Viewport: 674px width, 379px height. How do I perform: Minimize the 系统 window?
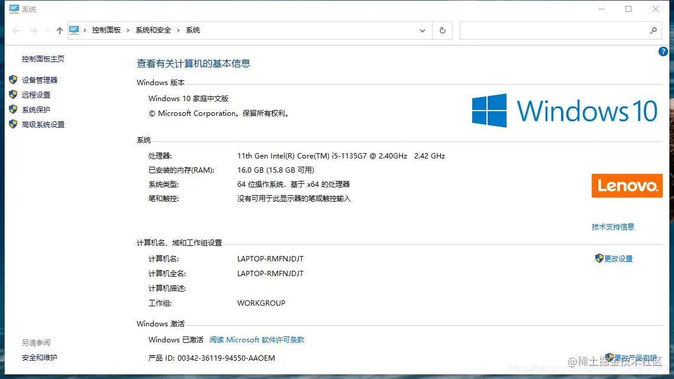point(602,9)
